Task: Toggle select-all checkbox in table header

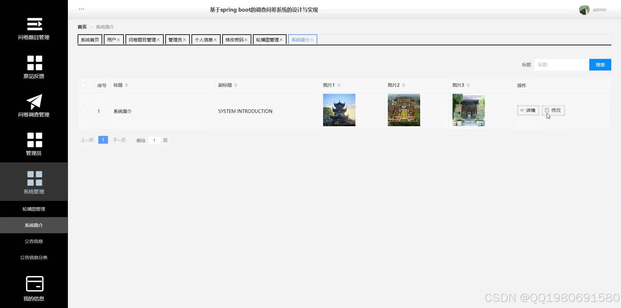Action: coord(83,85)
